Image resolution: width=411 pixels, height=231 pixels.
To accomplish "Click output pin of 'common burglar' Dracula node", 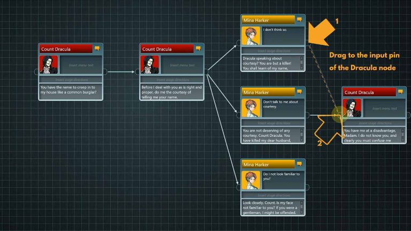I will point(105,72).
